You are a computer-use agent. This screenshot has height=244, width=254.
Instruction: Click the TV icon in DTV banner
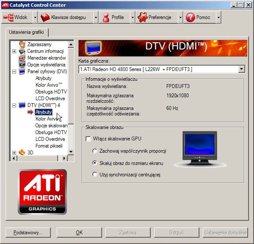point(94,48)
